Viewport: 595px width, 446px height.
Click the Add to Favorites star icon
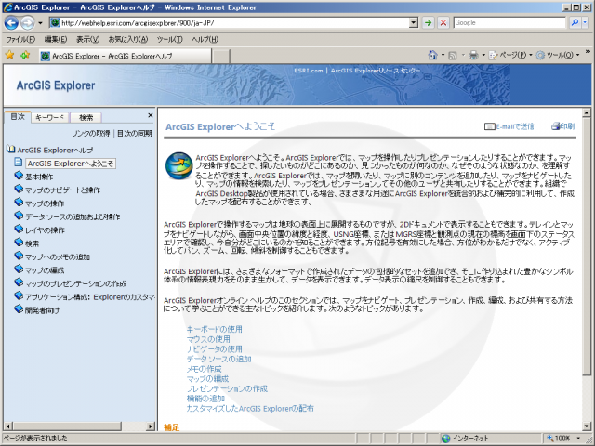pyautogui.click(x=25, y=56)
